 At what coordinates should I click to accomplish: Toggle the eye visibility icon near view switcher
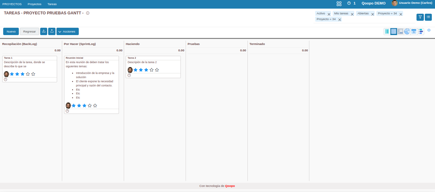429,30
